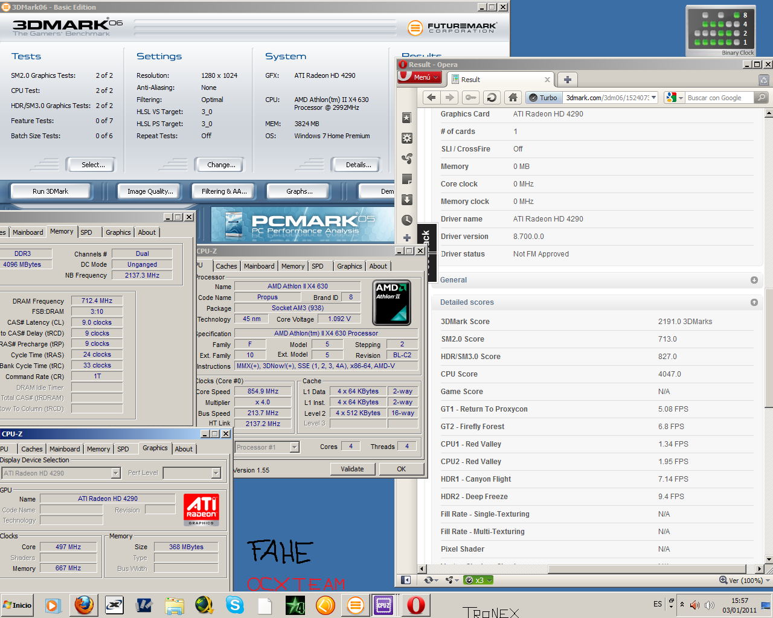Click OK button in CPU-Z
Image resolution: width=773 pixels, height=618 pixels.
pyautogui.click(x=402, y=469)
